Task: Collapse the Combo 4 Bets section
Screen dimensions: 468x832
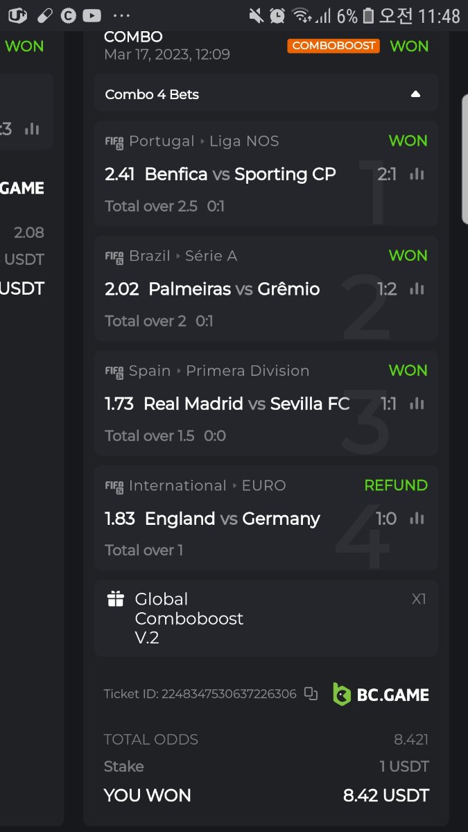Action: pyautogui.click(x=415, y=94)
